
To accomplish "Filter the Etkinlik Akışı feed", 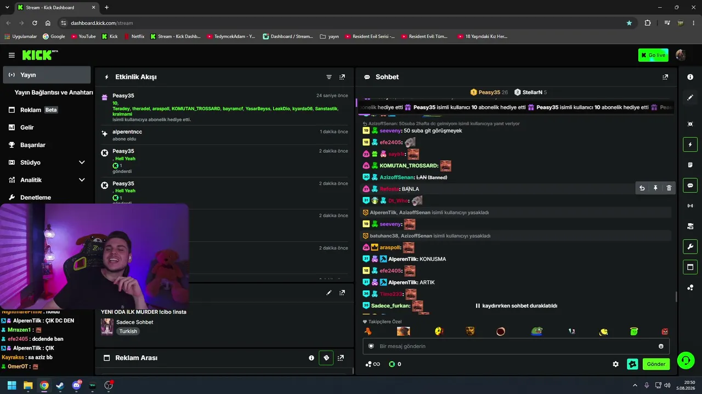I will [329, 77].
